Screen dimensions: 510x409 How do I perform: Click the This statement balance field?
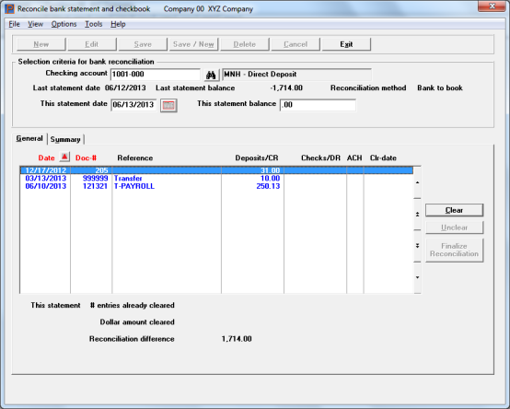pyautogui.click(x=318, y=105)
